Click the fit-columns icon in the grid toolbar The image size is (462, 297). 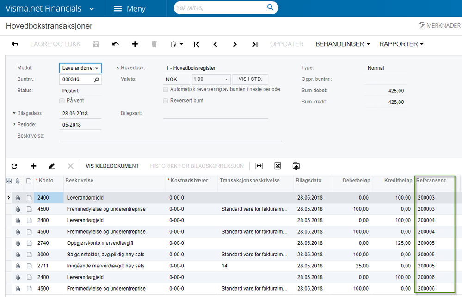(x=259, y=166)
